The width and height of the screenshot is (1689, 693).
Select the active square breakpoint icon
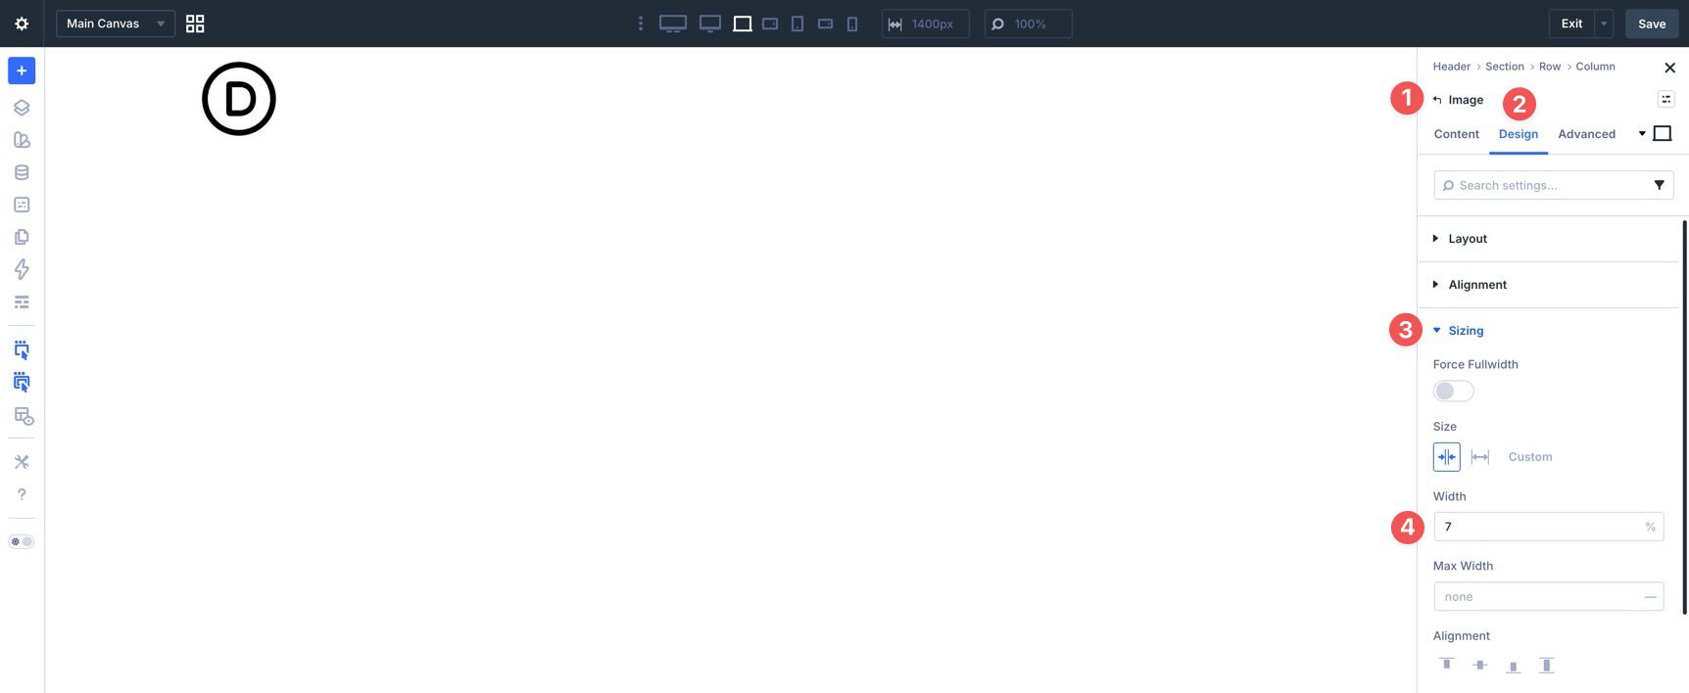tap(743, 23)
